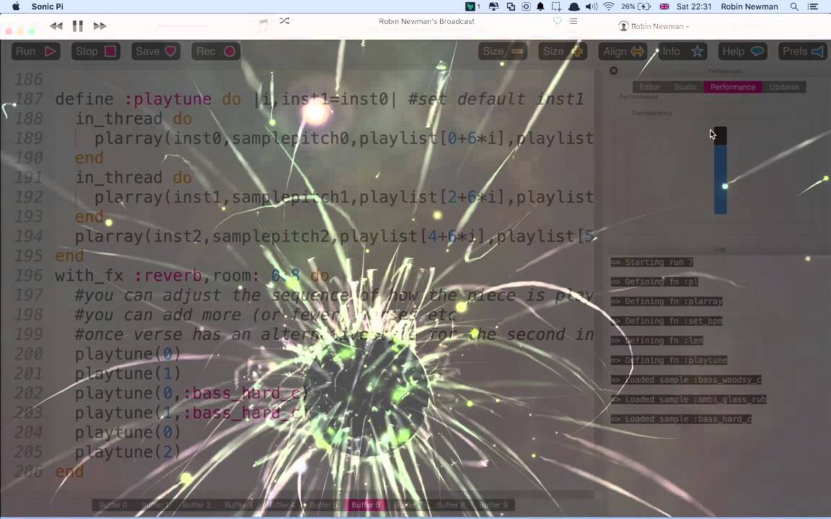
Task: Click 'Starting run 7' log entry
Action: pyautogui.click(x=652, y=262)
